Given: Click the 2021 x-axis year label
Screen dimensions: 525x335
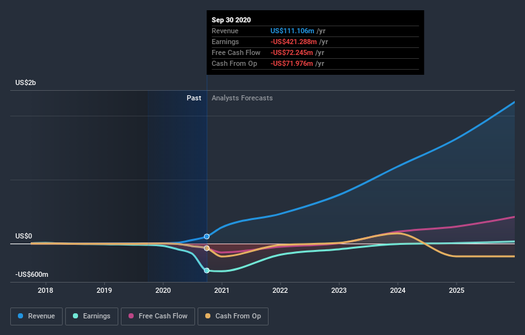Looking at the screenshot, I should [222, 290].
